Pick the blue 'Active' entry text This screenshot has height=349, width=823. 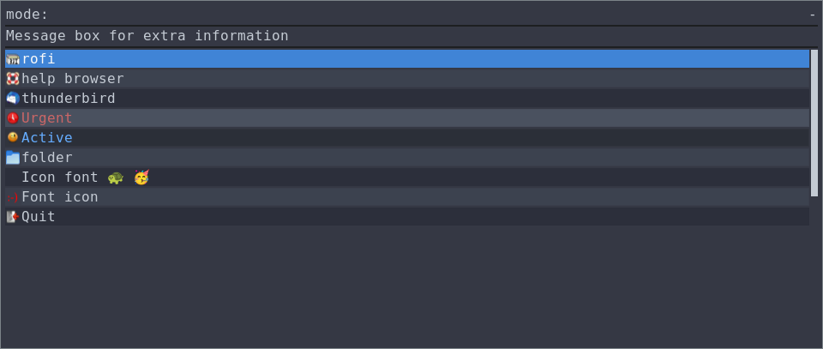(x=47, y=138)
